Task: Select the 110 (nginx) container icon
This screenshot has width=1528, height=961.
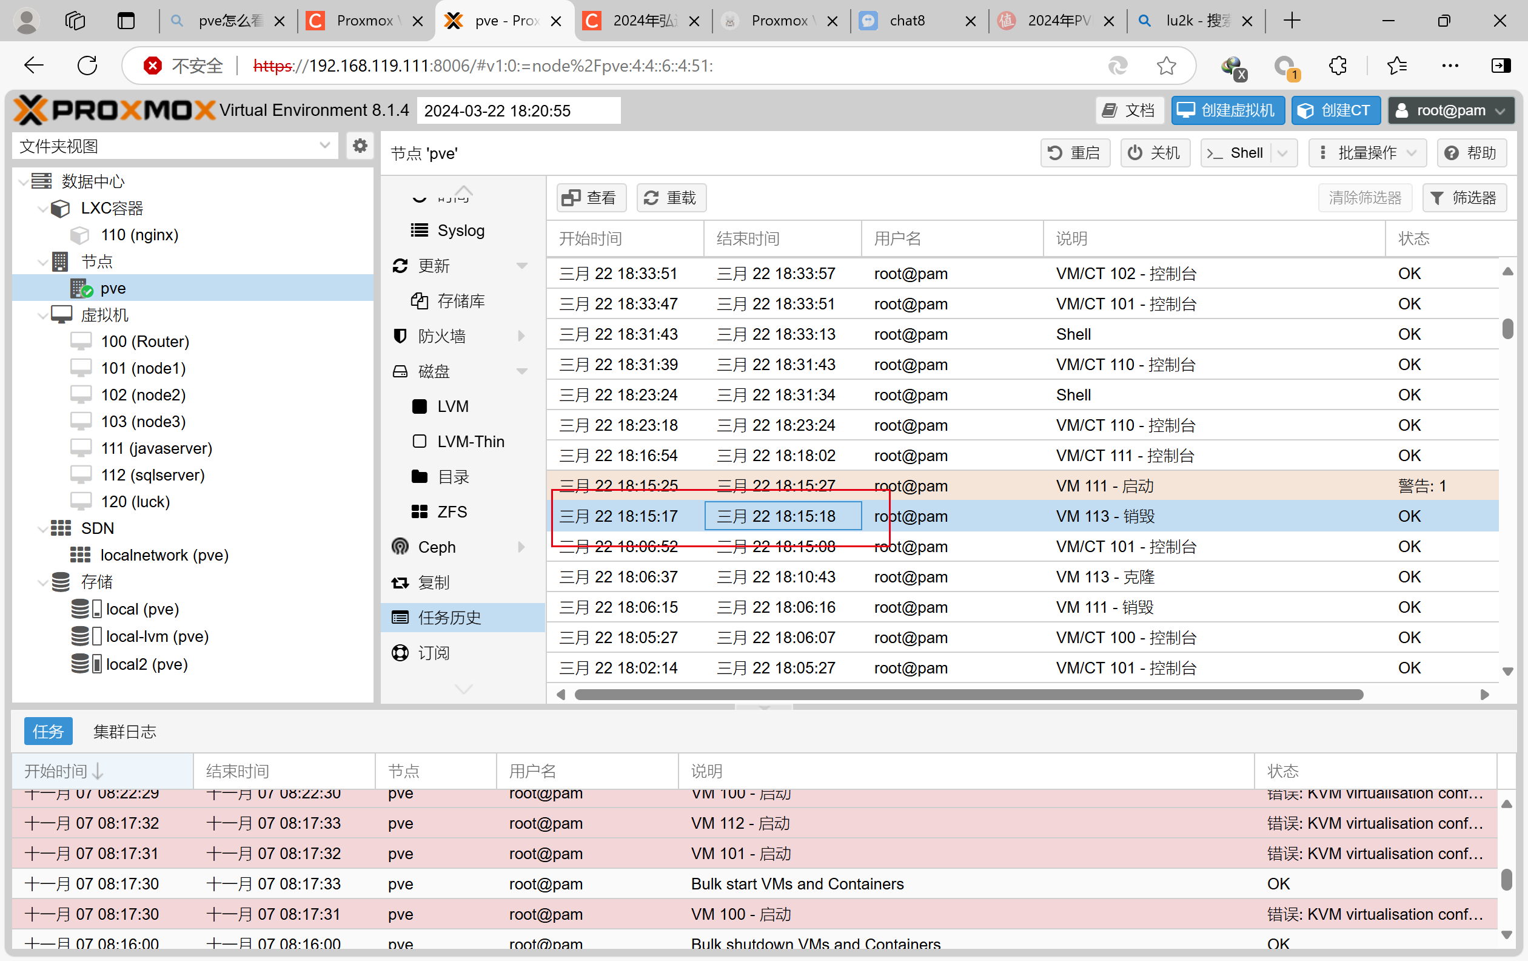Action: point(80,235)
